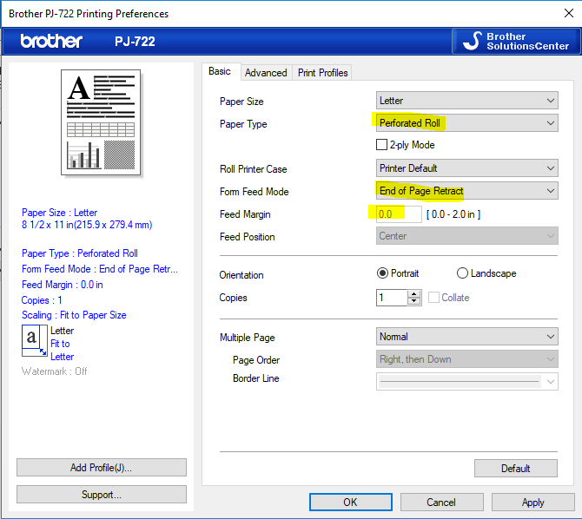Click the document page preview thumbnail
Screen dimensions: 582x519
point(101,122)
